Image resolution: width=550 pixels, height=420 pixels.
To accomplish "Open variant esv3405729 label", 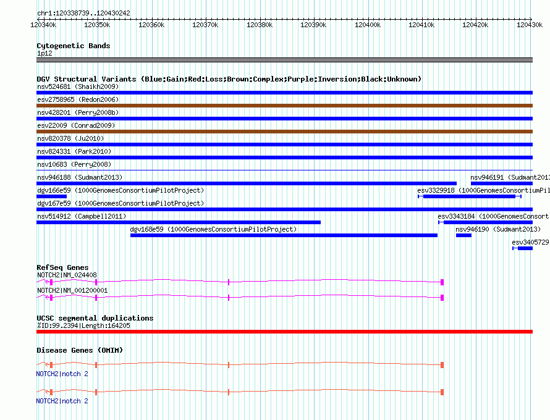I will pos(531,242).
